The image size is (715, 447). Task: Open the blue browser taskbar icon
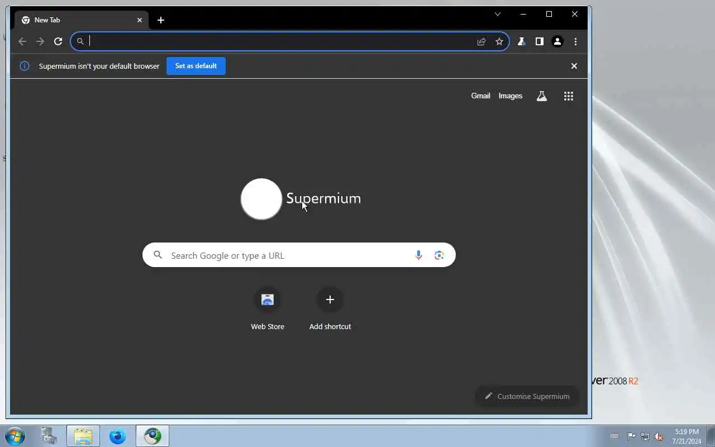pyautogui.click(x=117, y=436)
